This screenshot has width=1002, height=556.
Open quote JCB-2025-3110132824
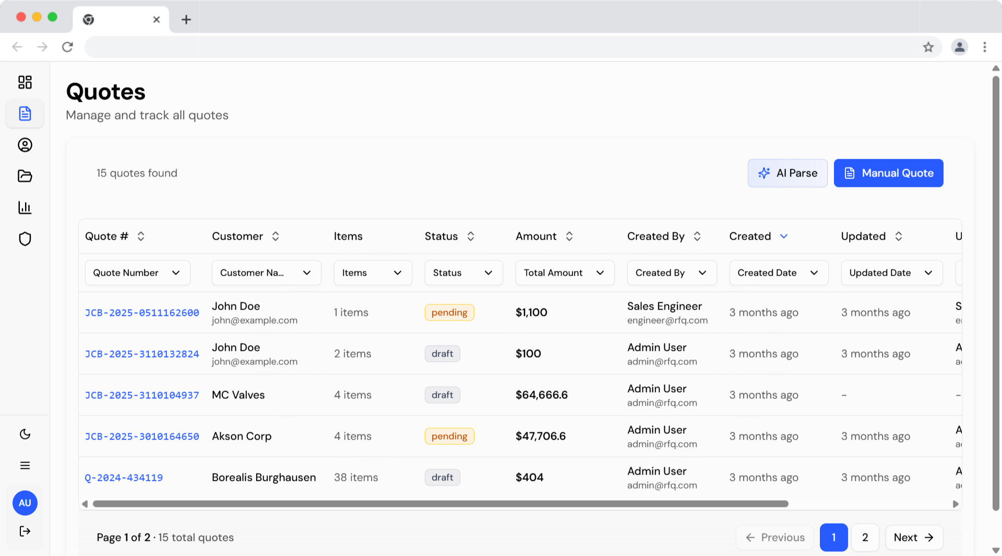(142, 354)
